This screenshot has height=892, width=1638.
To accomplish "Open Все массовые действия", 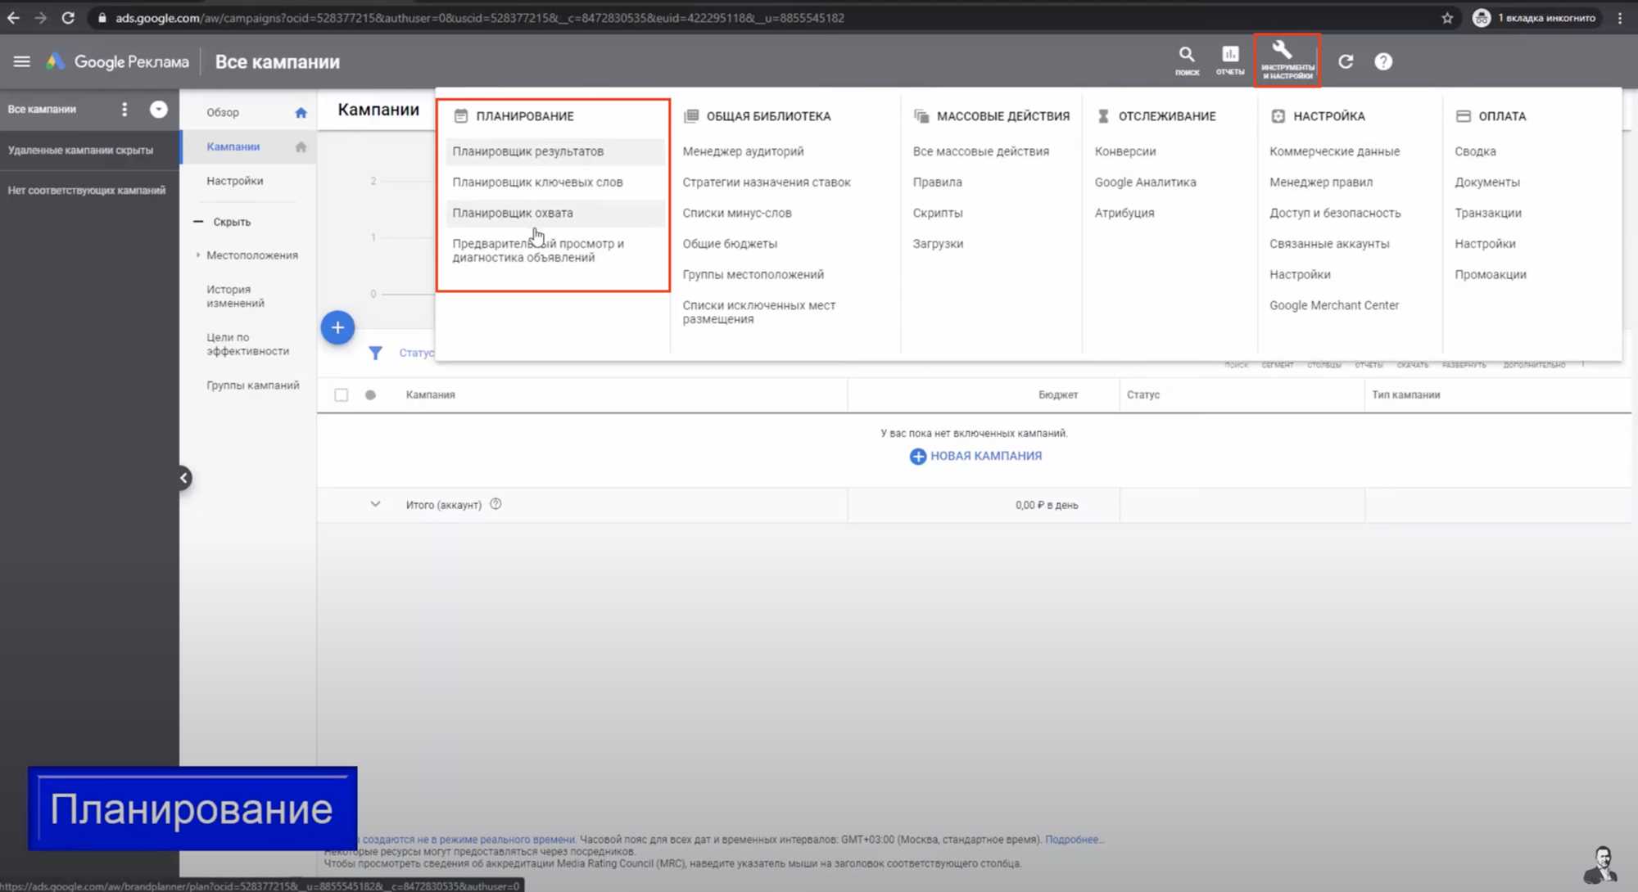I will tap(980, 151).
